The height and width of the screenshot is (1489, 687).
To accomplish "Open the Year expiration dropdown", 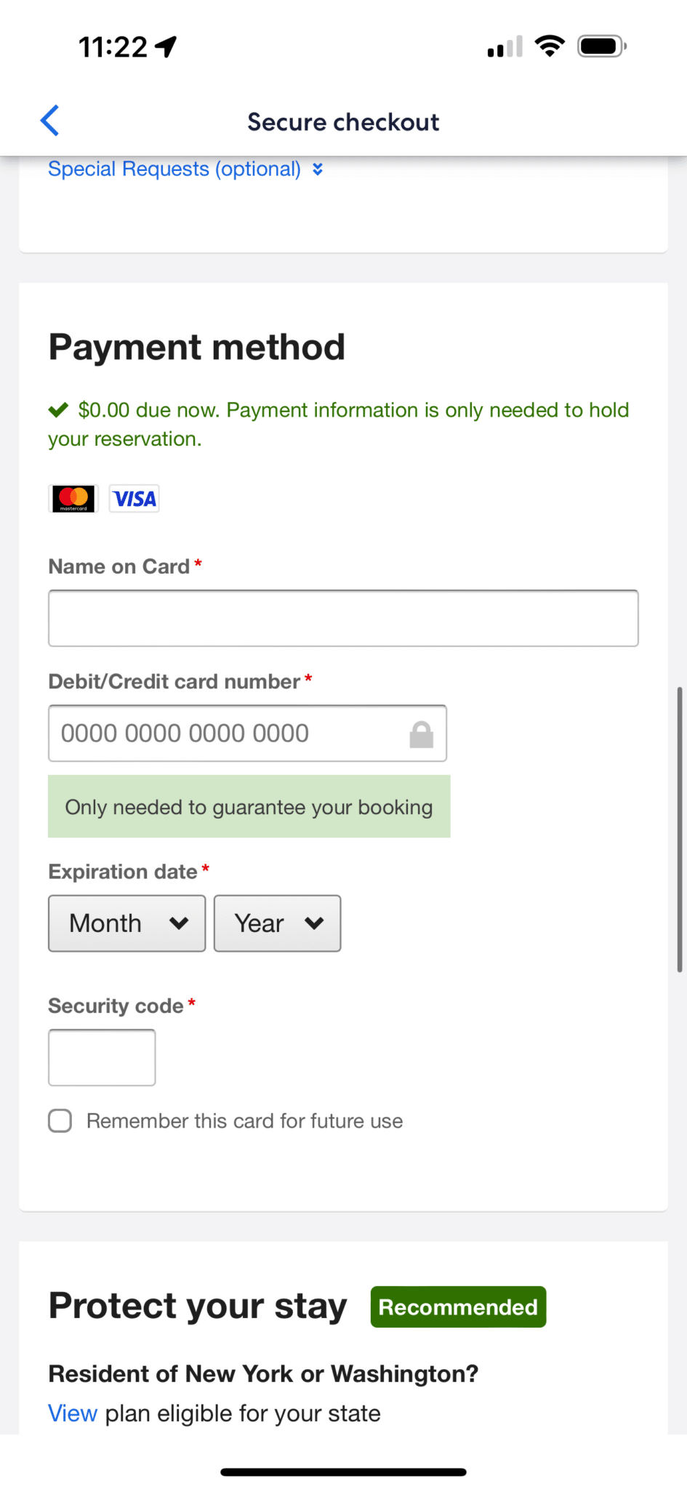I will tap(277, 923).
